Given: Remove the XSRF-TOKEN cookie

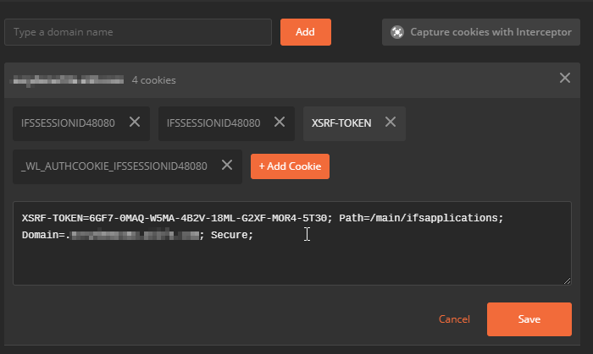Looking at the screenshot, I should coord(391,123).
